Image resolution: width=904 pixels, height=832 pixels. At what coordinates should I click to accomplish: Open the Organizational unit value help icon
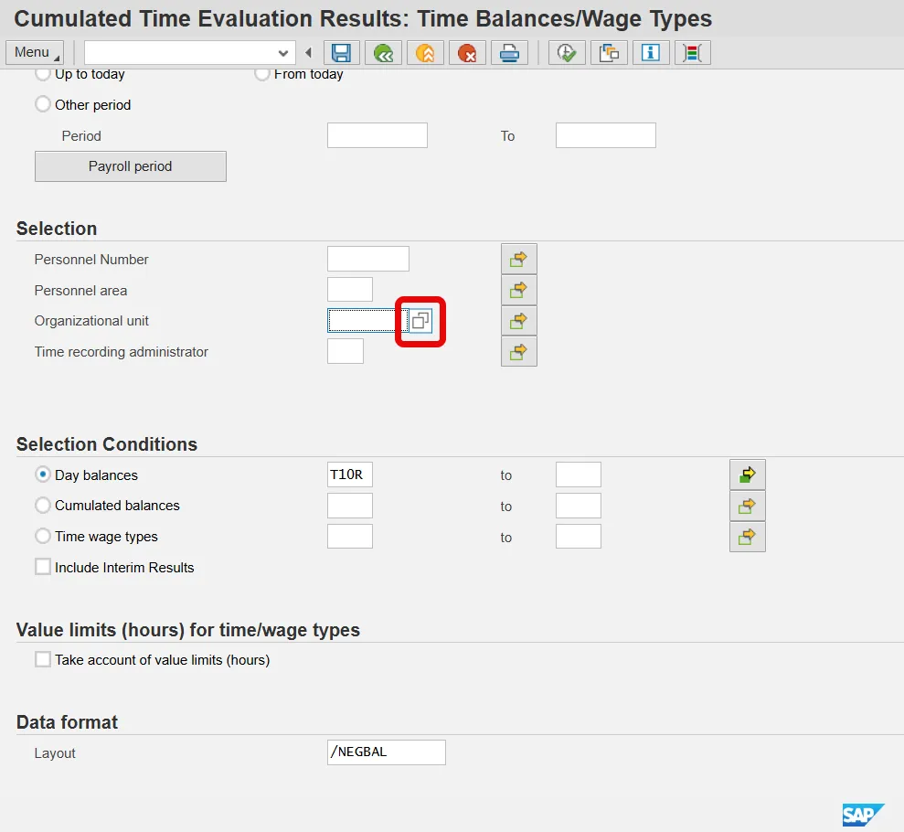pyautogui.click(x=420, y=321)
